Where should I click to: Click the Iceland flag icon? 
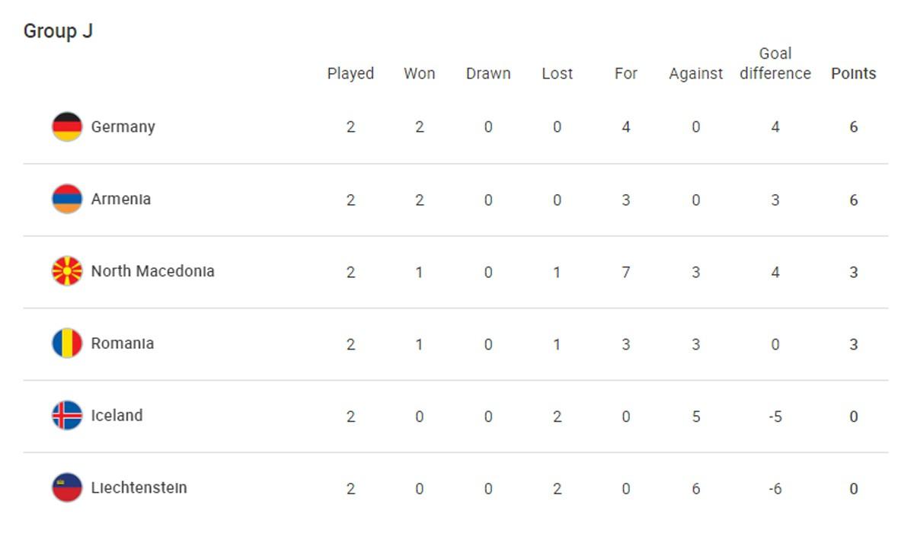tap(67, 416)
